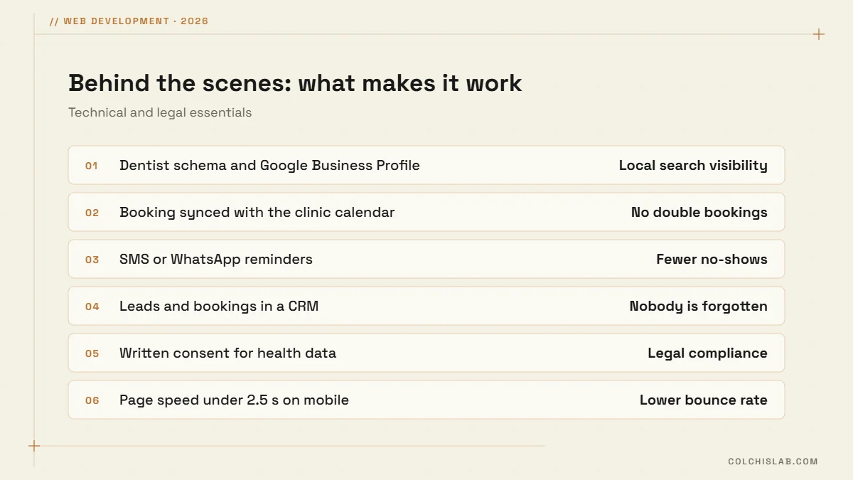
Task: Select the "Fewer no-shows" benefit text
Action: (712, 260)
